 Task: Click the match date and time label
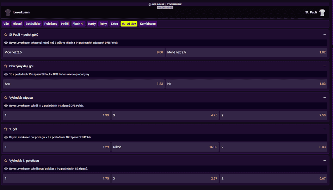tap(165, 8)
